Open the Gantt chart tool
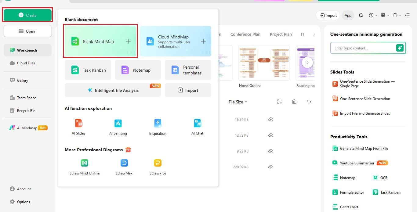The height and width of the screenshot is (212, 417). (x=345, y=207)
